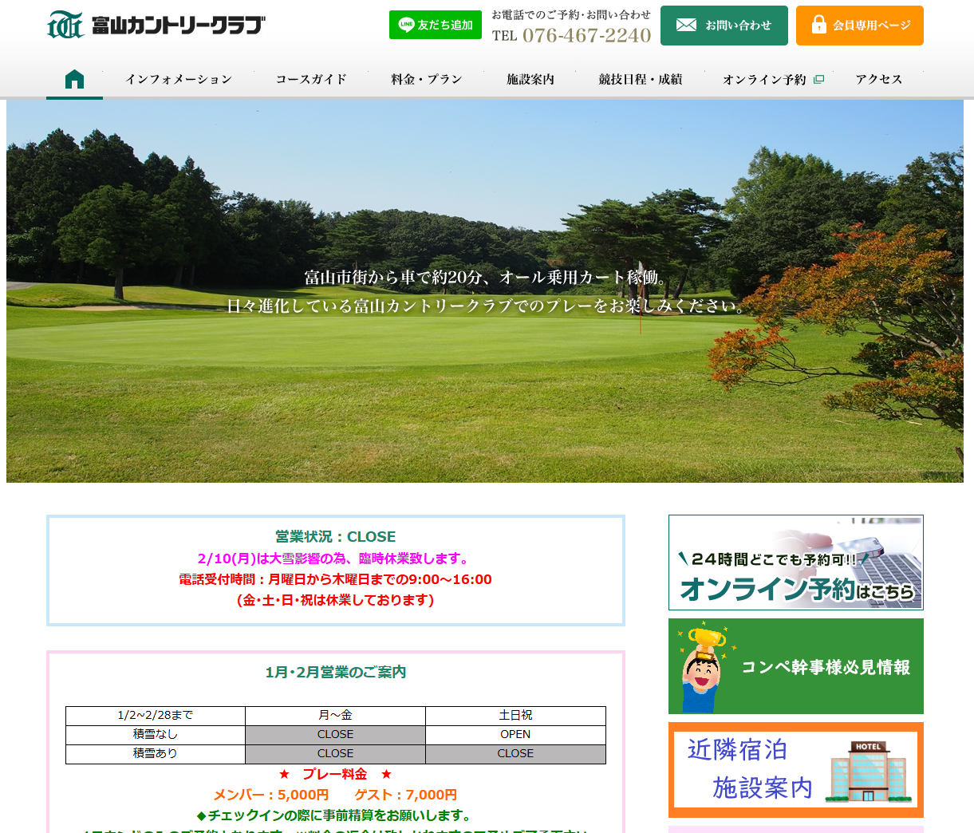Click the (金･土･日･祝は休業しております) line
Viewport: 974px width, 833px height.
336,600
